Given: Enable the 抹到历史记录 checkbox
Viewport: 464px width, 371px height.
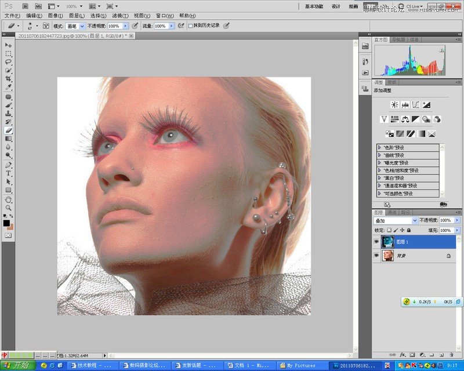Looking at the screenshot, I should click(x=191, y=26).
